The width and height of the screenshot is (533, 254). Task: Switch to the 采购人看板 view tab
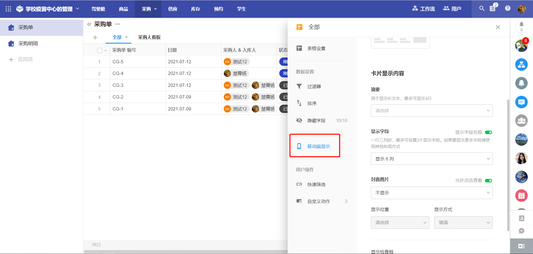pyautogui.click(x=149, y=37)
